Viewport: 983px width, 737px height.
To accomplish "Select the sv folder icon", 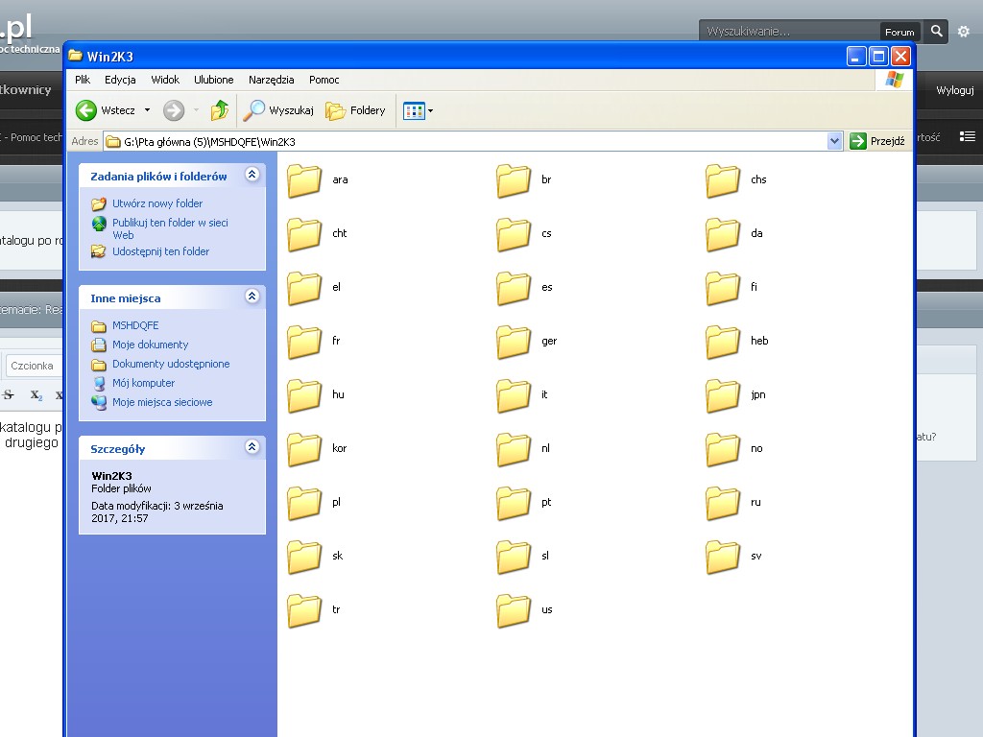I will tap(723, 558).
